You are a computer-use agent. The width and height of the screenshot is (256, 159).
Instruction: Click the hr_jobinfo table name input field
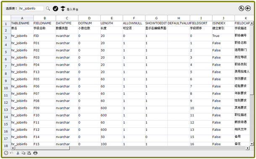pyautogui.click(x=31, y=8)
